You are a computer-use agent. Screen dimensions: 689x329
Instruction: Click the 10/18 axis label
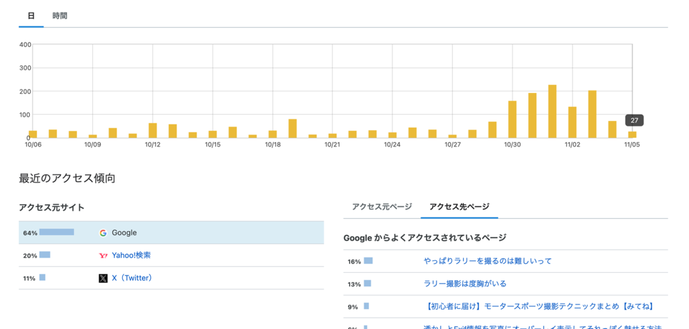273,144
